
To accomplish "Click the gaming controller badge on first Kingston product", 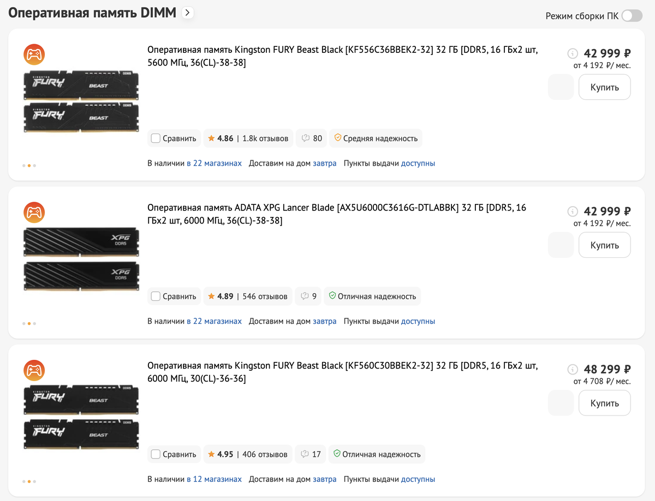I will click(34, 55).
